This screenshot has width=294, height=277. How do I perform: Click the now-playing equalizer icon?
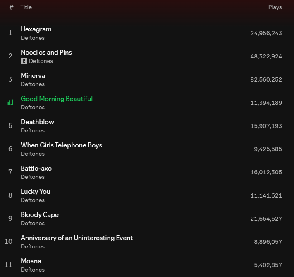pos(10,102)
